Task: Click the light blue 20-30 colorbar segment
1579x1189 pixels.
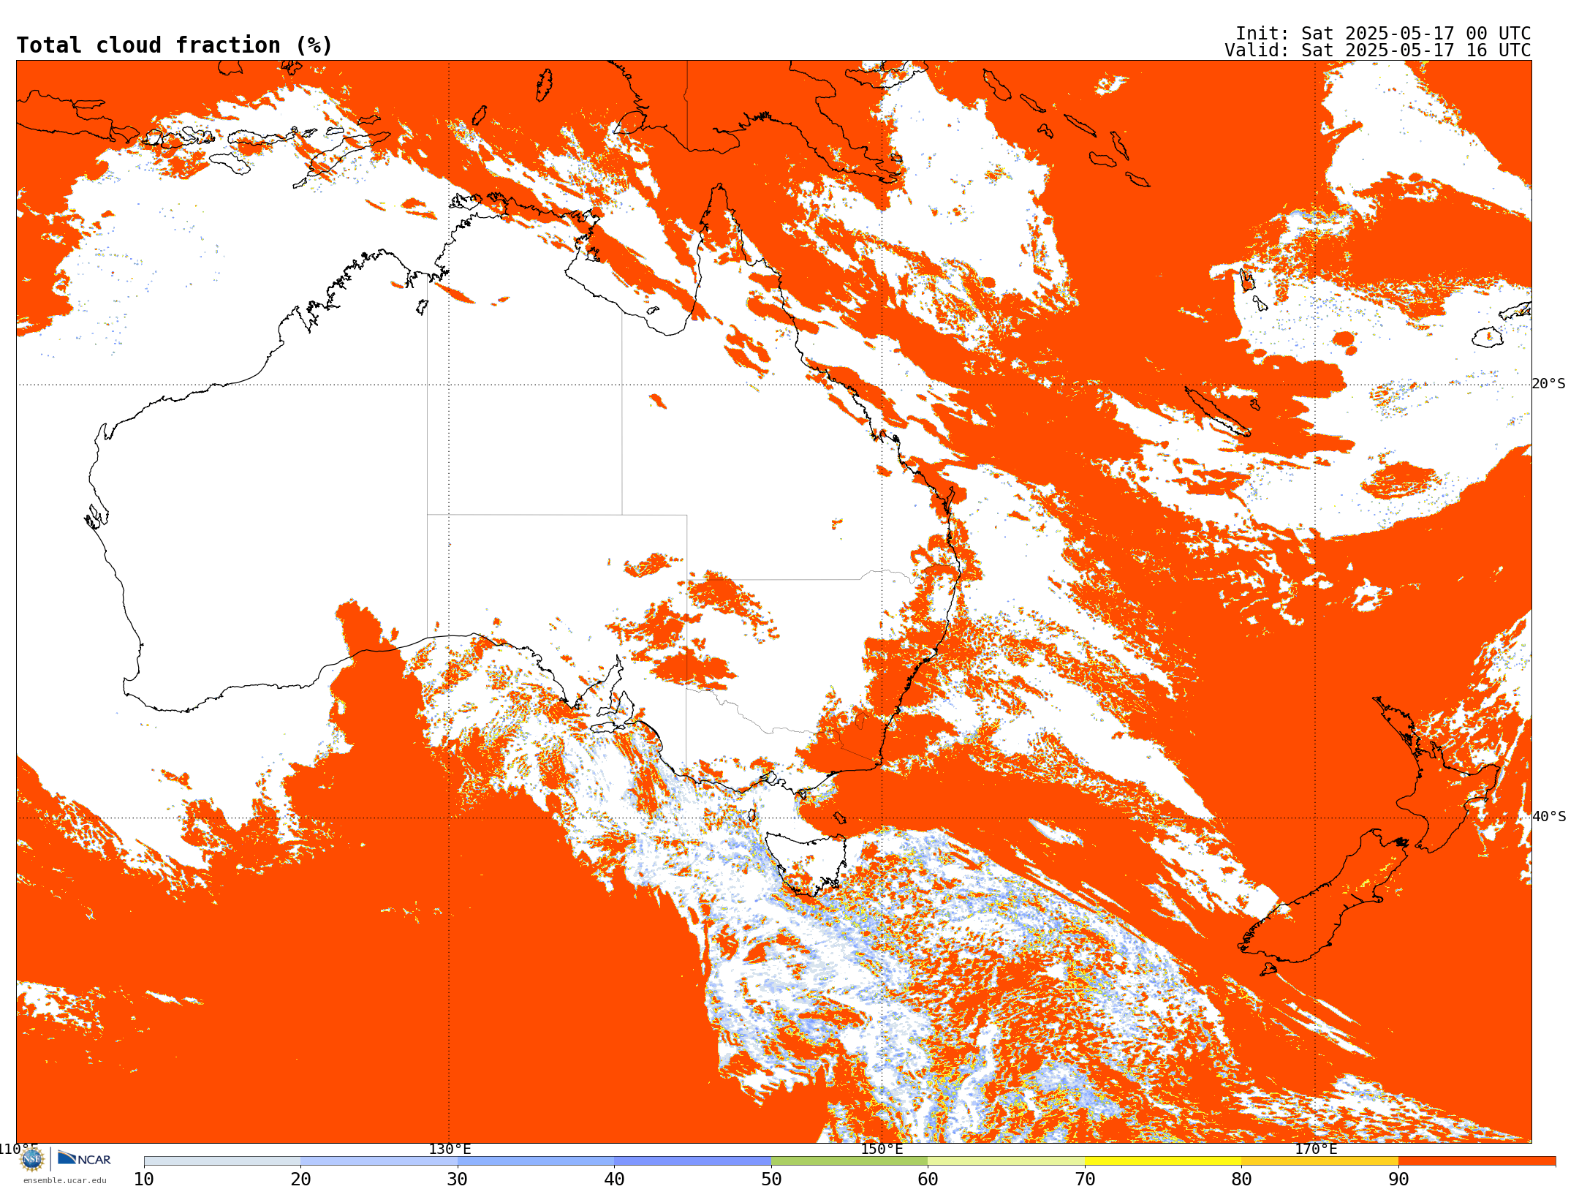Action: 379,1161
